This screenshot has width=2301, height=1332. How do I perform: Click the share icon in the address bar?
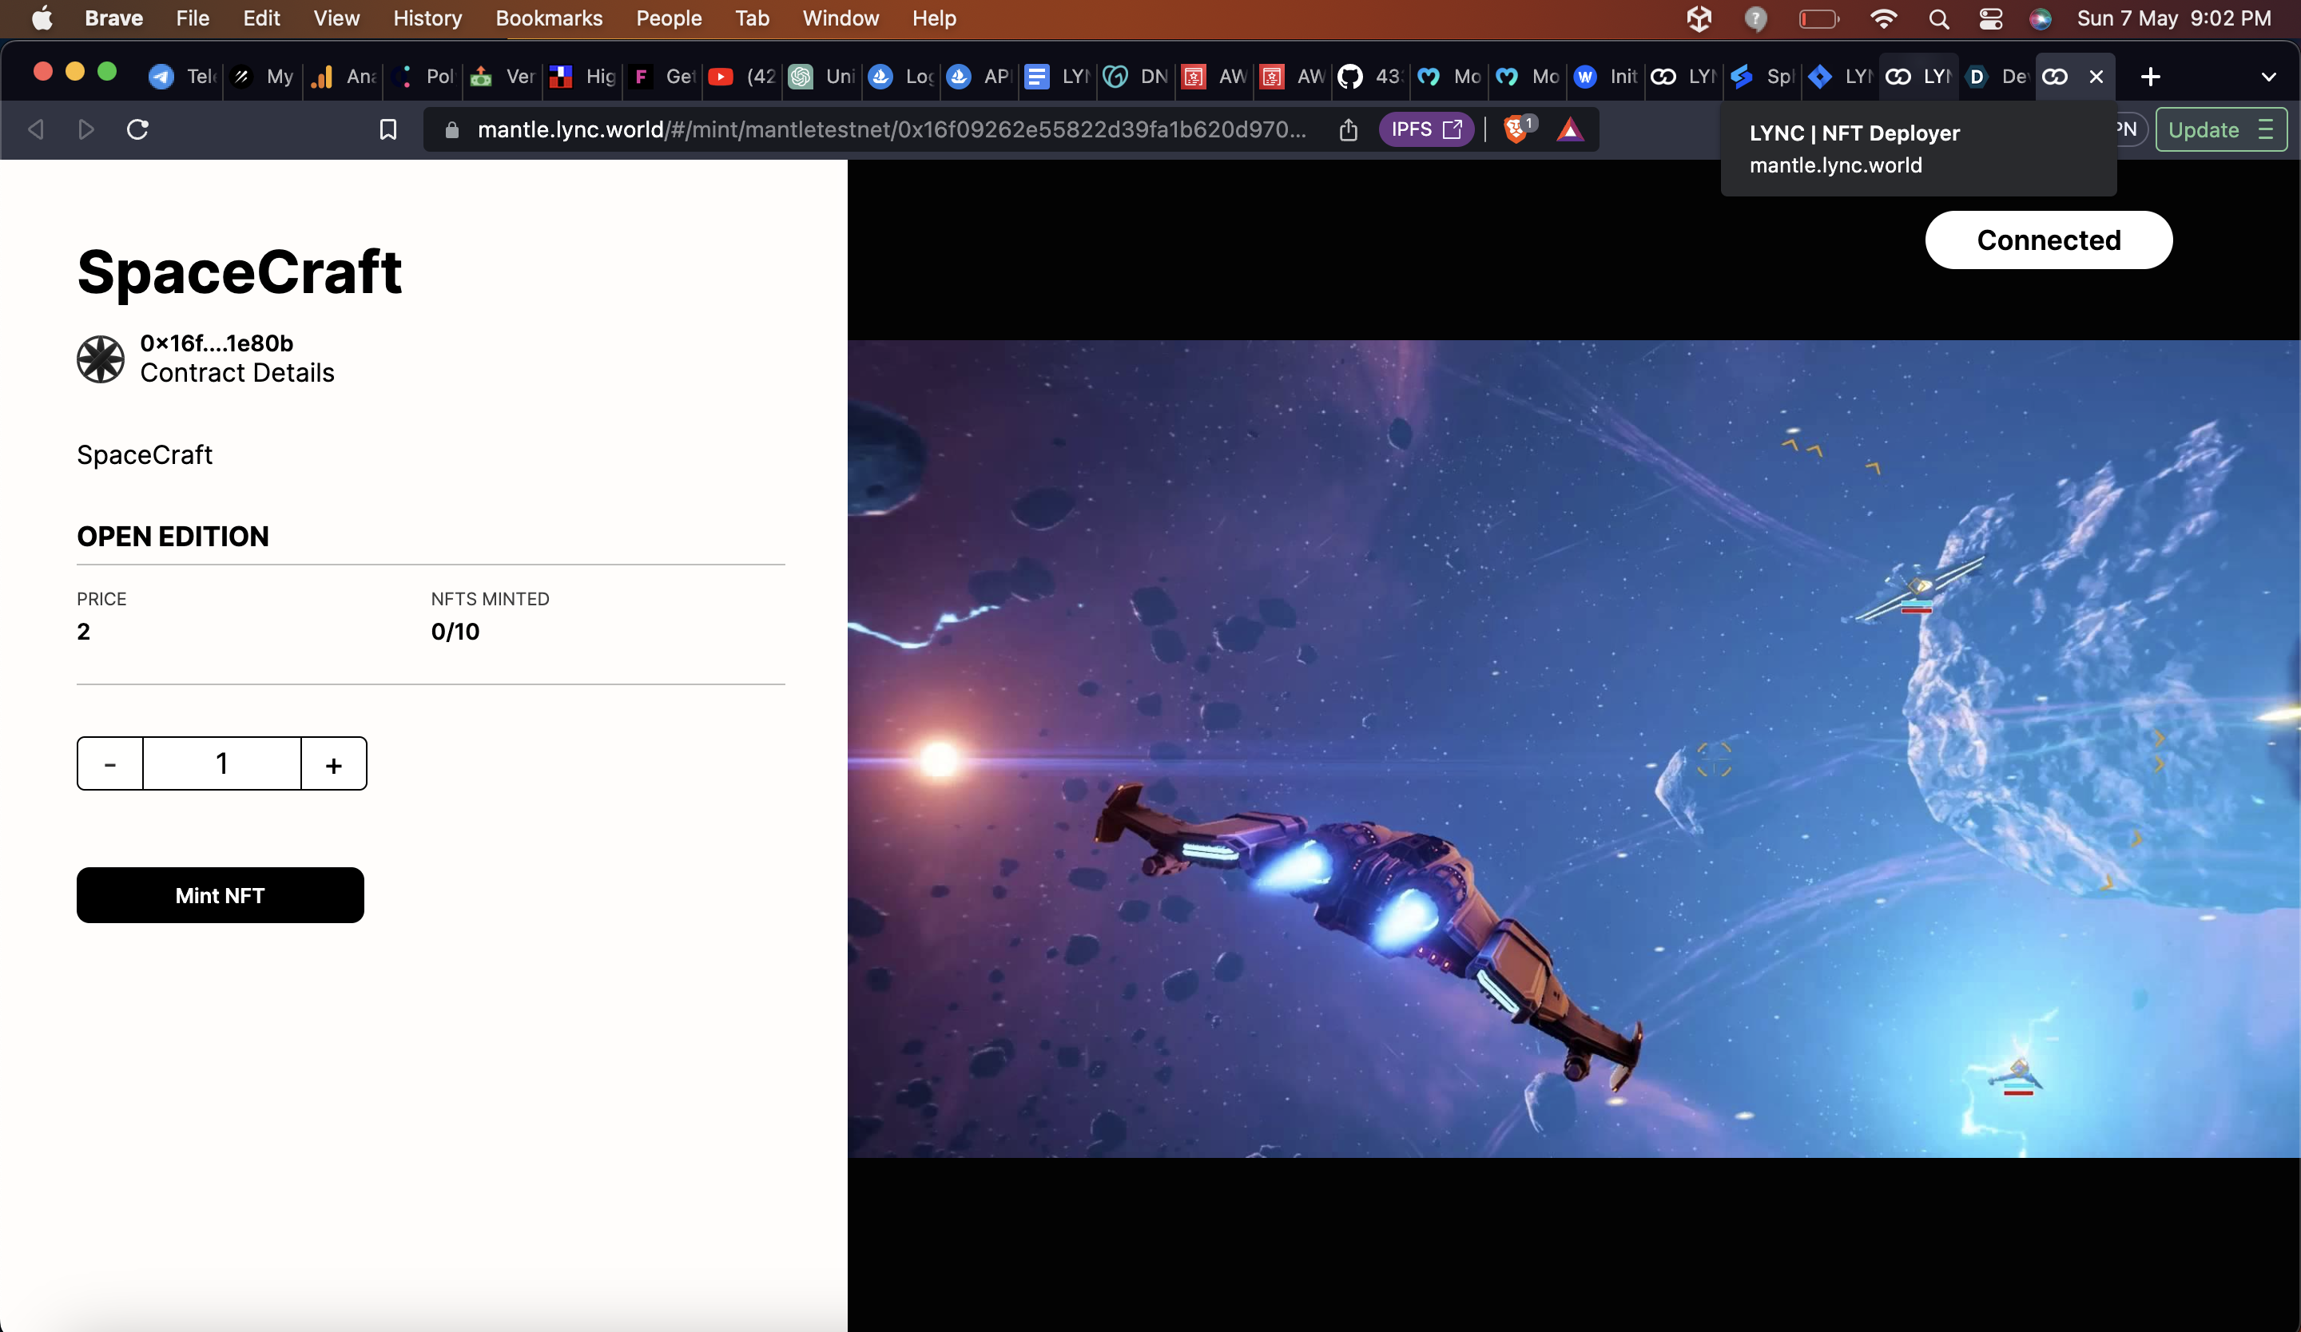(1348, 129)
